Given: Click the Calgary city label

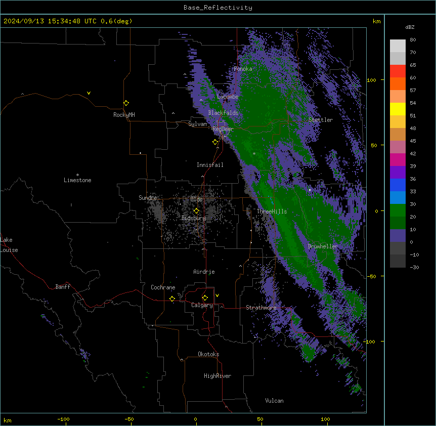Looking at the screenshot, I should pyautogui.click(x=202, y=305).
